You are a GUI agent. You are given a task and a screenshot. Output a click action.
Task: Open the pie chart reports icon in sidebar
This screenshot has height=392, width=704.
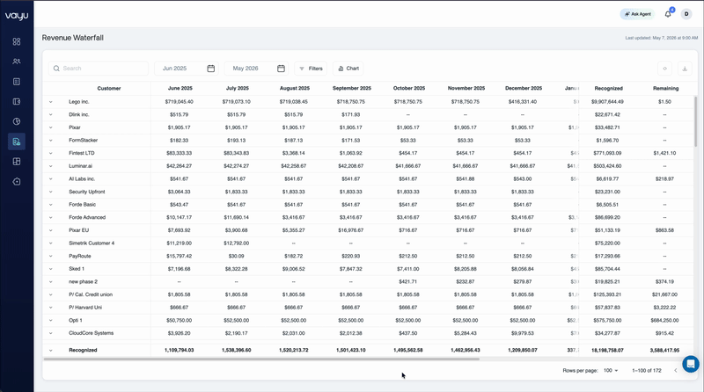point(17,121)
